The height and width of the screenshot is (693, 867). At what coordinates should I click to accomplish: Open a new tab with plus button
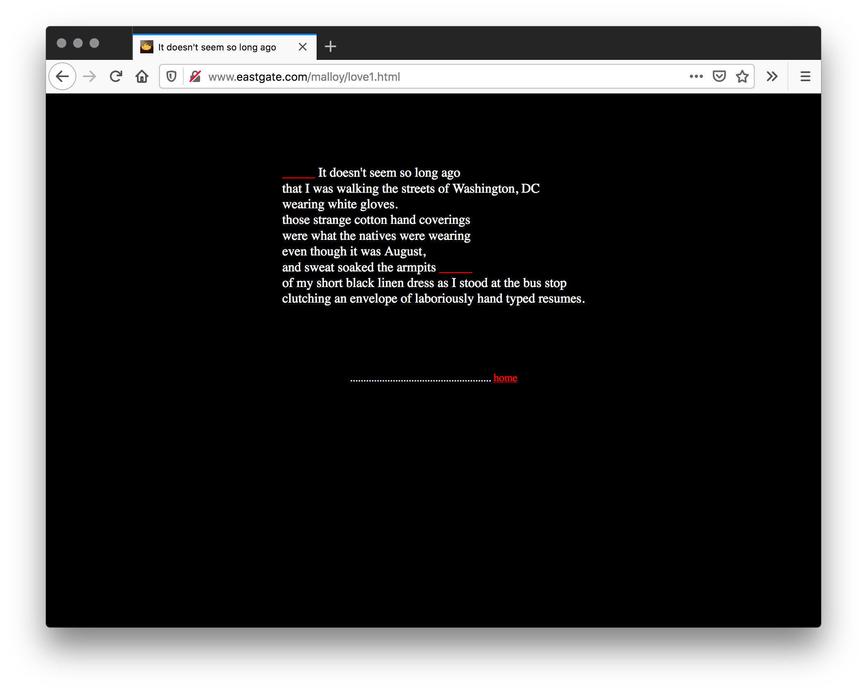330,47
